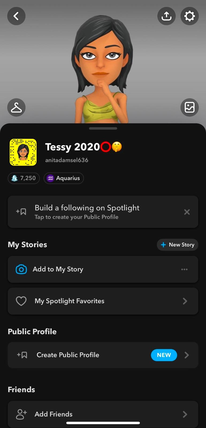Expand My Spotlight Favorites chevron
Viewport: 206px width, 428px height.
point(185,301)
